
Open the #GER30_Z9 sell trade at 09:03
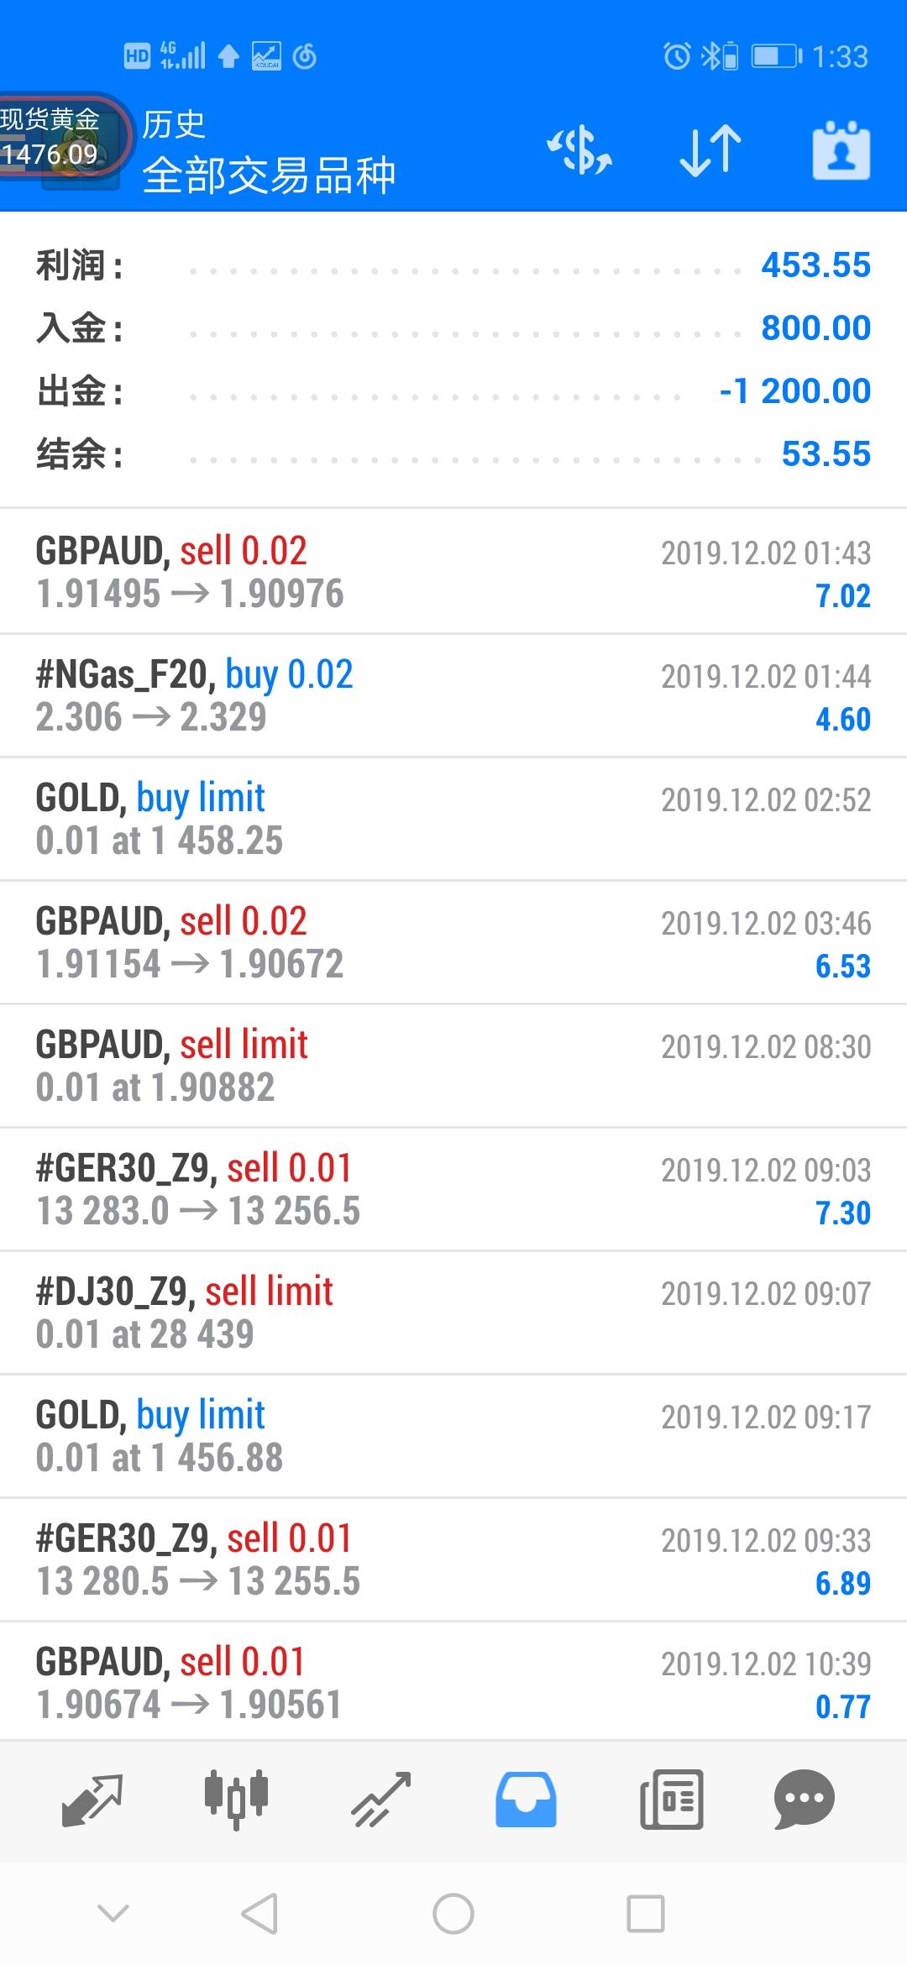(453, 1189)
